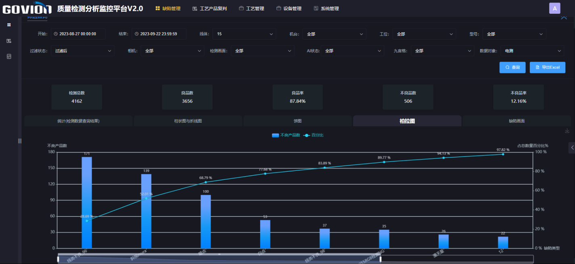Viewport: 575px width, 264px height.
Task: Download the chart using the download icon
Action: (x=567, y=131)
